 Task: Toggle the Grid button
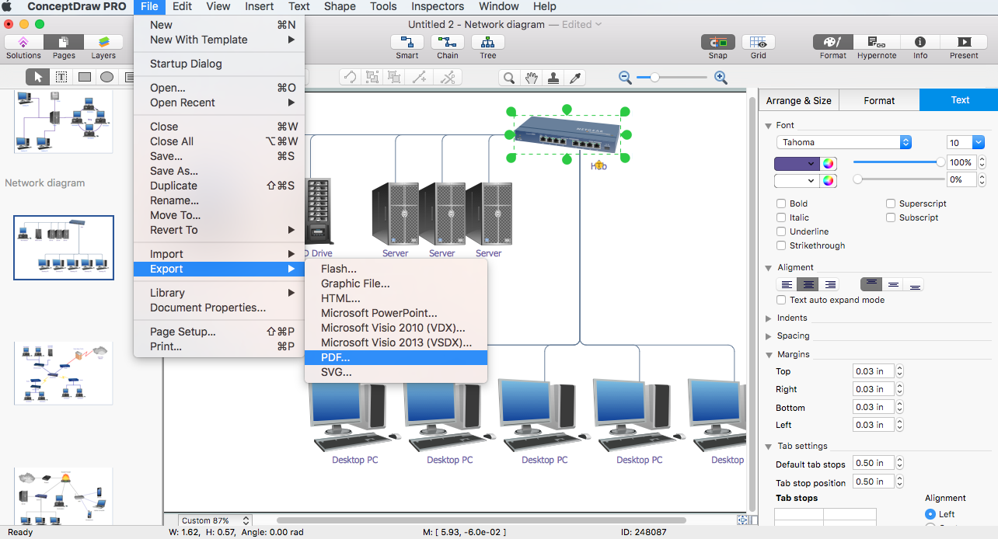[x=758, y=42]
